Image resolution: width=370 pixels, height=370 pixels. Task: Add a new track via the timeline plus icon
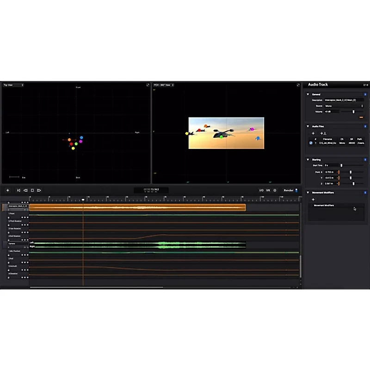coord(7,190)
